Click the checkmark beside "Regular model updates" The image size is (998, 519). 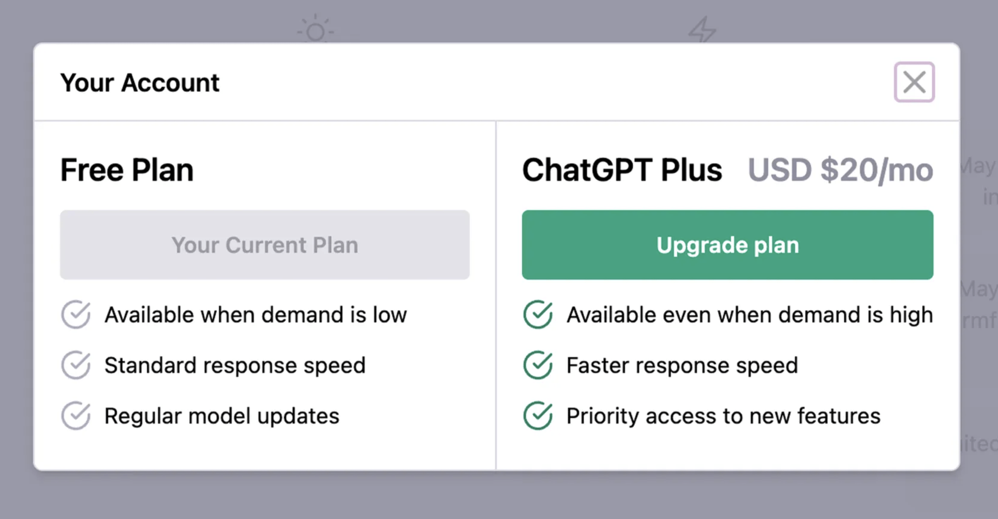click(75, 415)
